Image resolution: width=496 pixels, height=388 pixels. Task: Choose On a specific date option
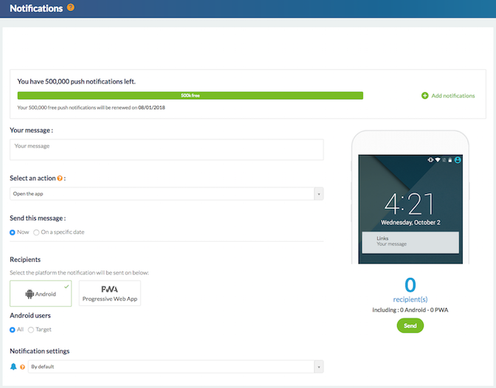pyautogui.click(x=36, y=232)
